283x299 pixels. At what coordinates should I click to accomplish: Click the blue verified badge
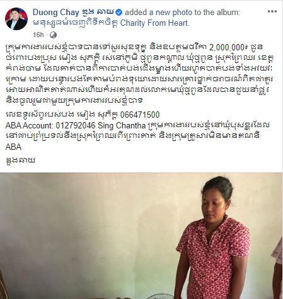pyautogui.click(x=119, y=13)
